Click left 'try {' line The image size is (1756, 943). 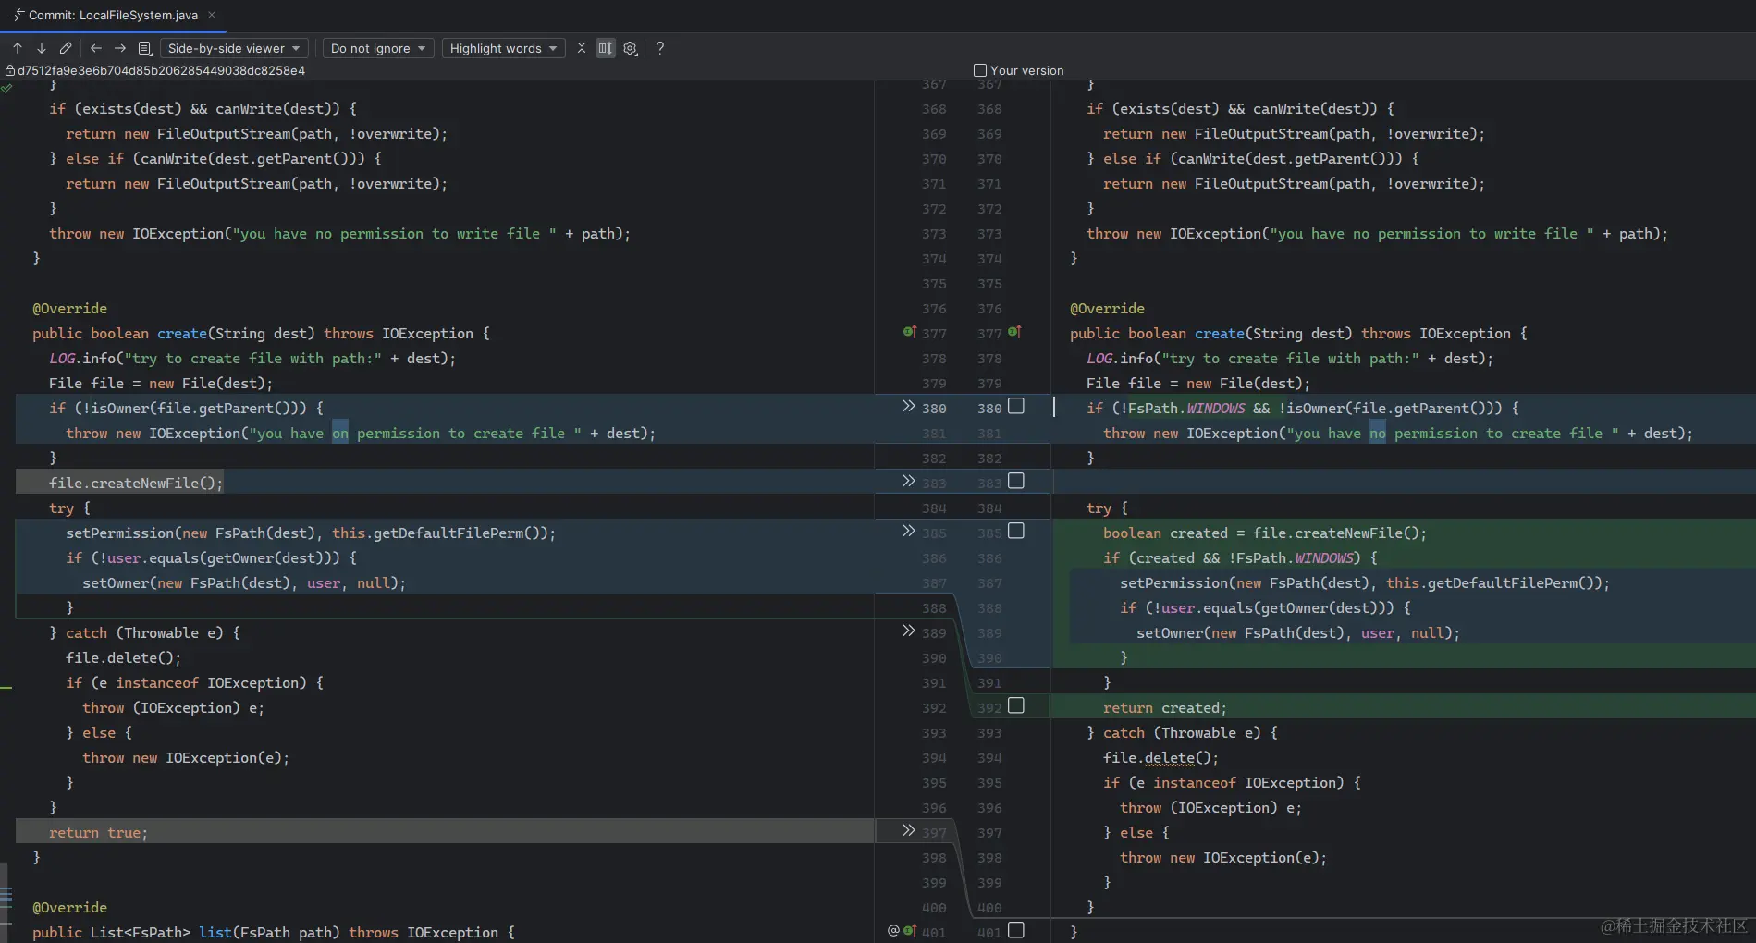[69, 508]
